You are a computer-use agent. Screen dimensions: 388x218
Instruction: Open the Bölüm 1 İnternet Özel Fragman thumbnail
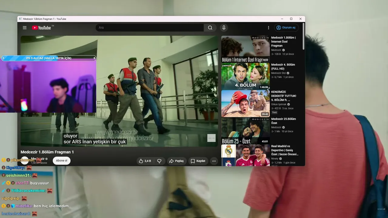[x=245, y=49]
